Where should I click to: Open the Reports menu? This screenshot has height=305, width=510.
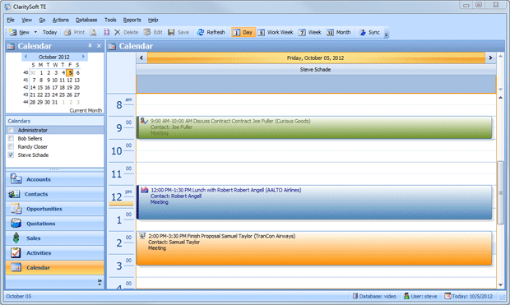click(132, 21)
